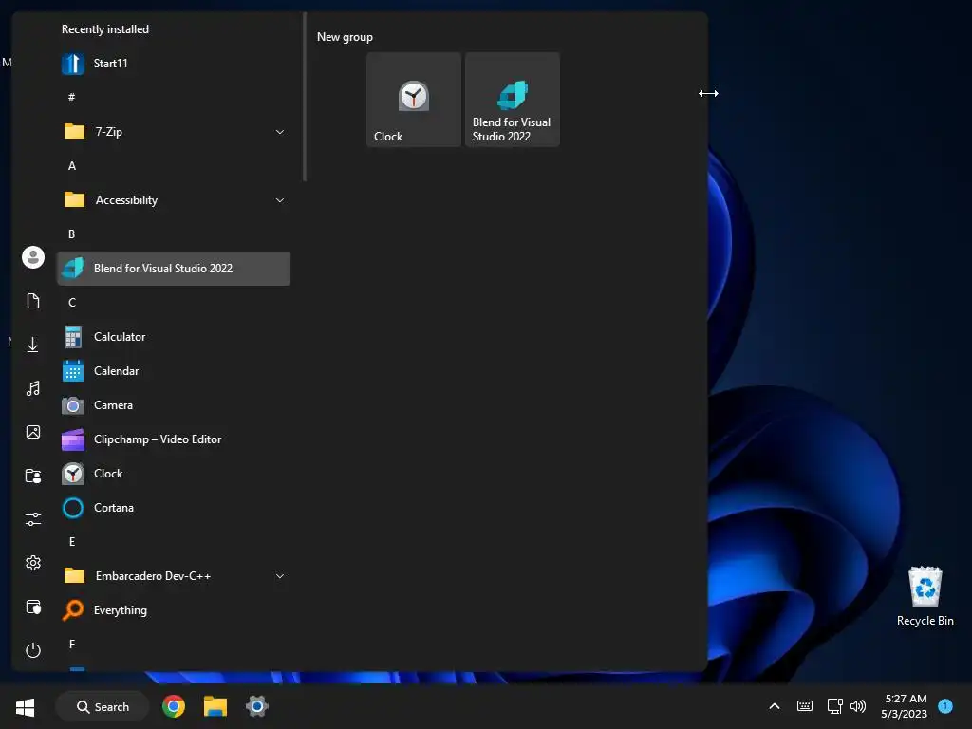Open the Power options icon
This screenshot has width=972, height=729.
33,650
